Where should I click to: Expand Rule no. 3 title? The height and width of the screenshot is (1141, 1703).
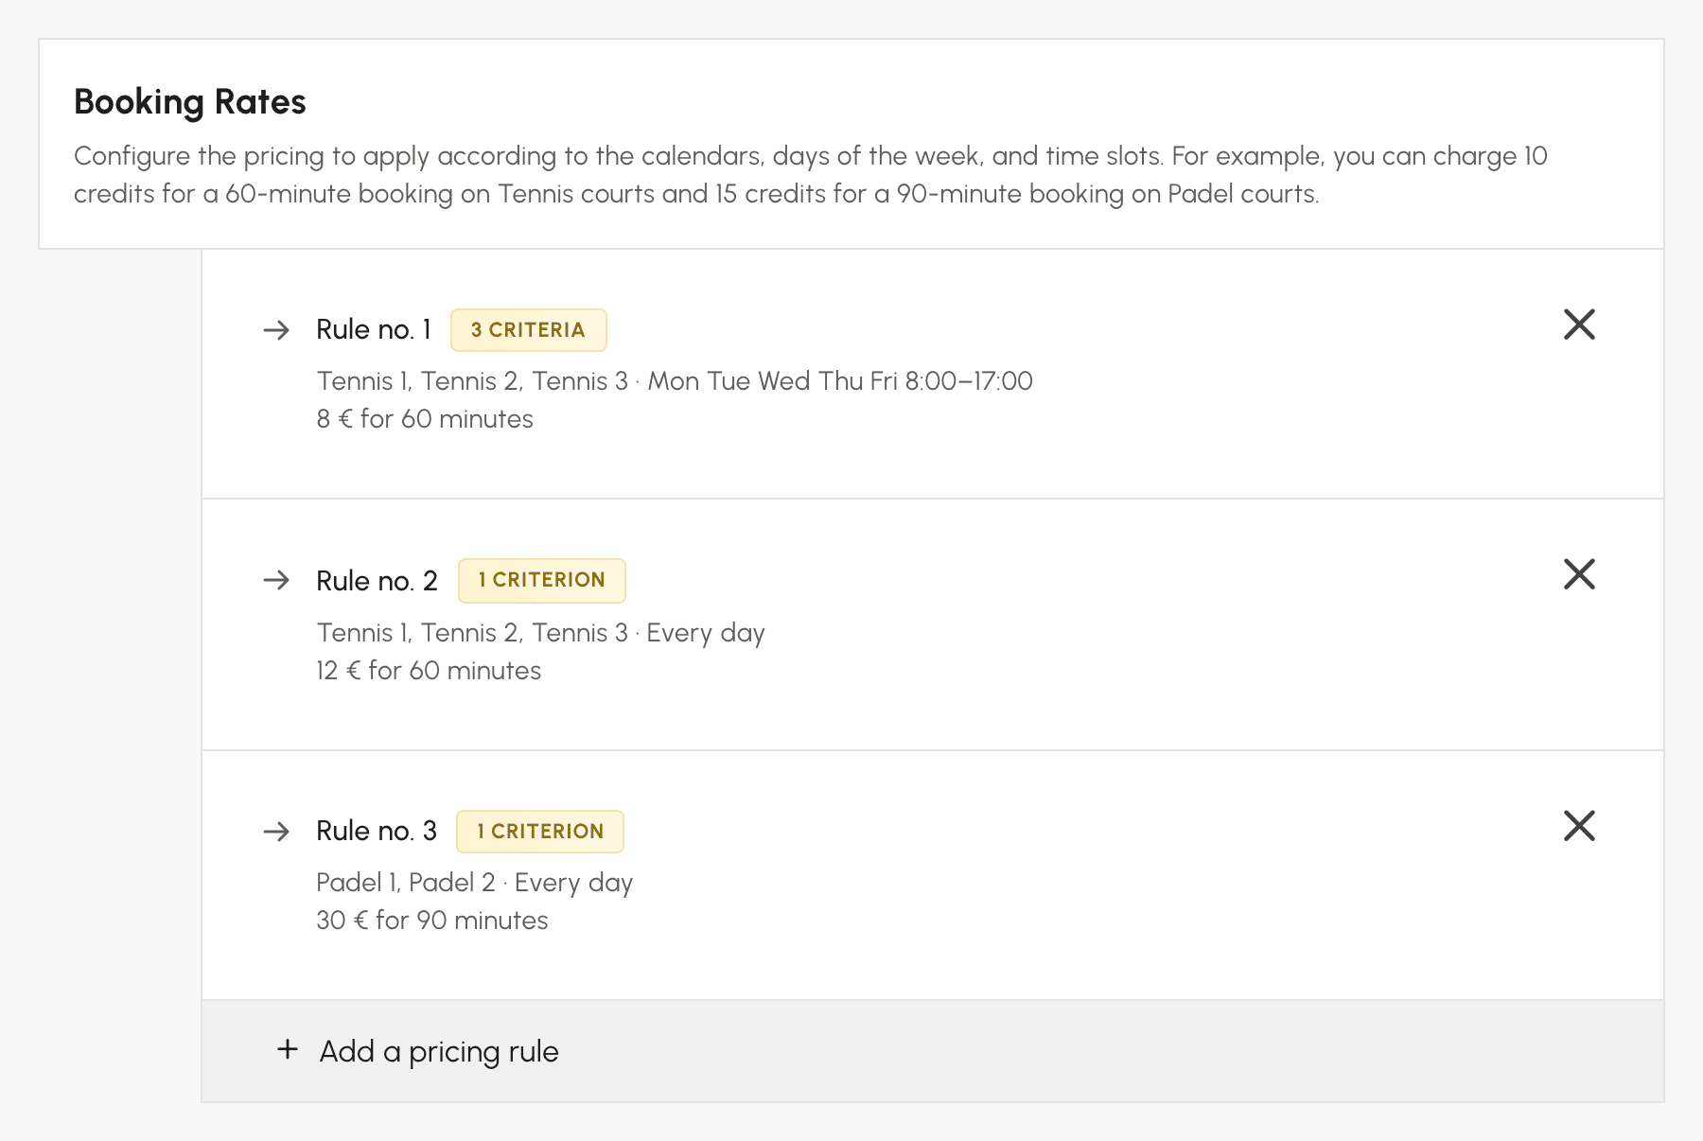click(x=377, y=831)
